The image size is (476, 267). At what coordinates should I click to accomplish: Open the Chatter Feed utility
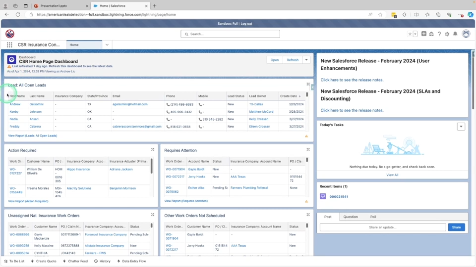[75, 261]
